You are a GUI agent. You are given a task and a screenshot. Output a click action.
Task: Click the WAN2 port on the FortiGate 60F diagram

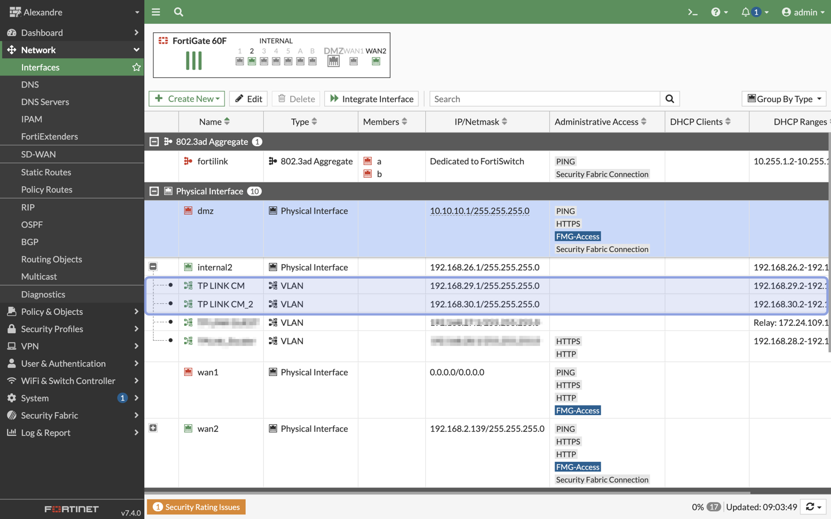[376, 60]
